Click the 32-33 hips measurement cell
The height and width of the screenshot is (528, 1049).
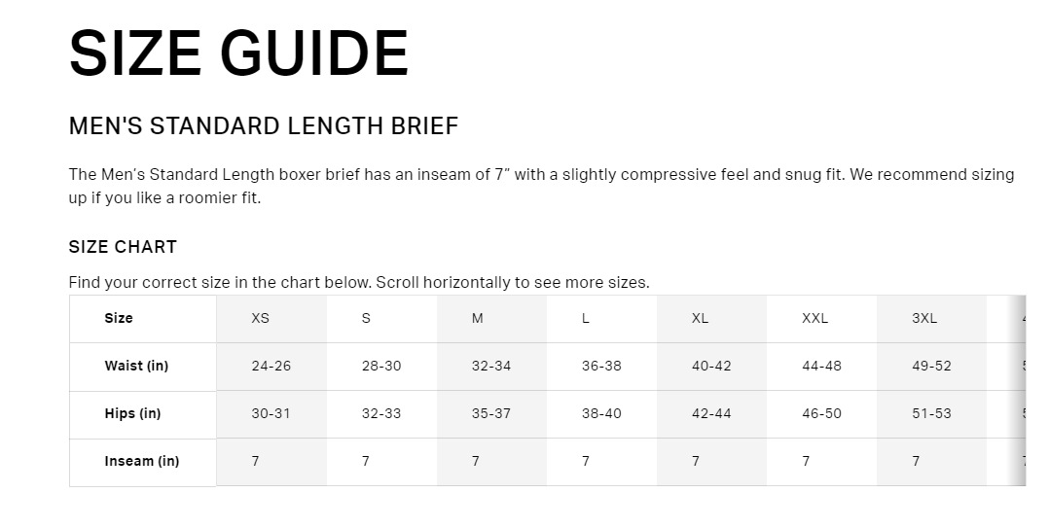(381, 414)
